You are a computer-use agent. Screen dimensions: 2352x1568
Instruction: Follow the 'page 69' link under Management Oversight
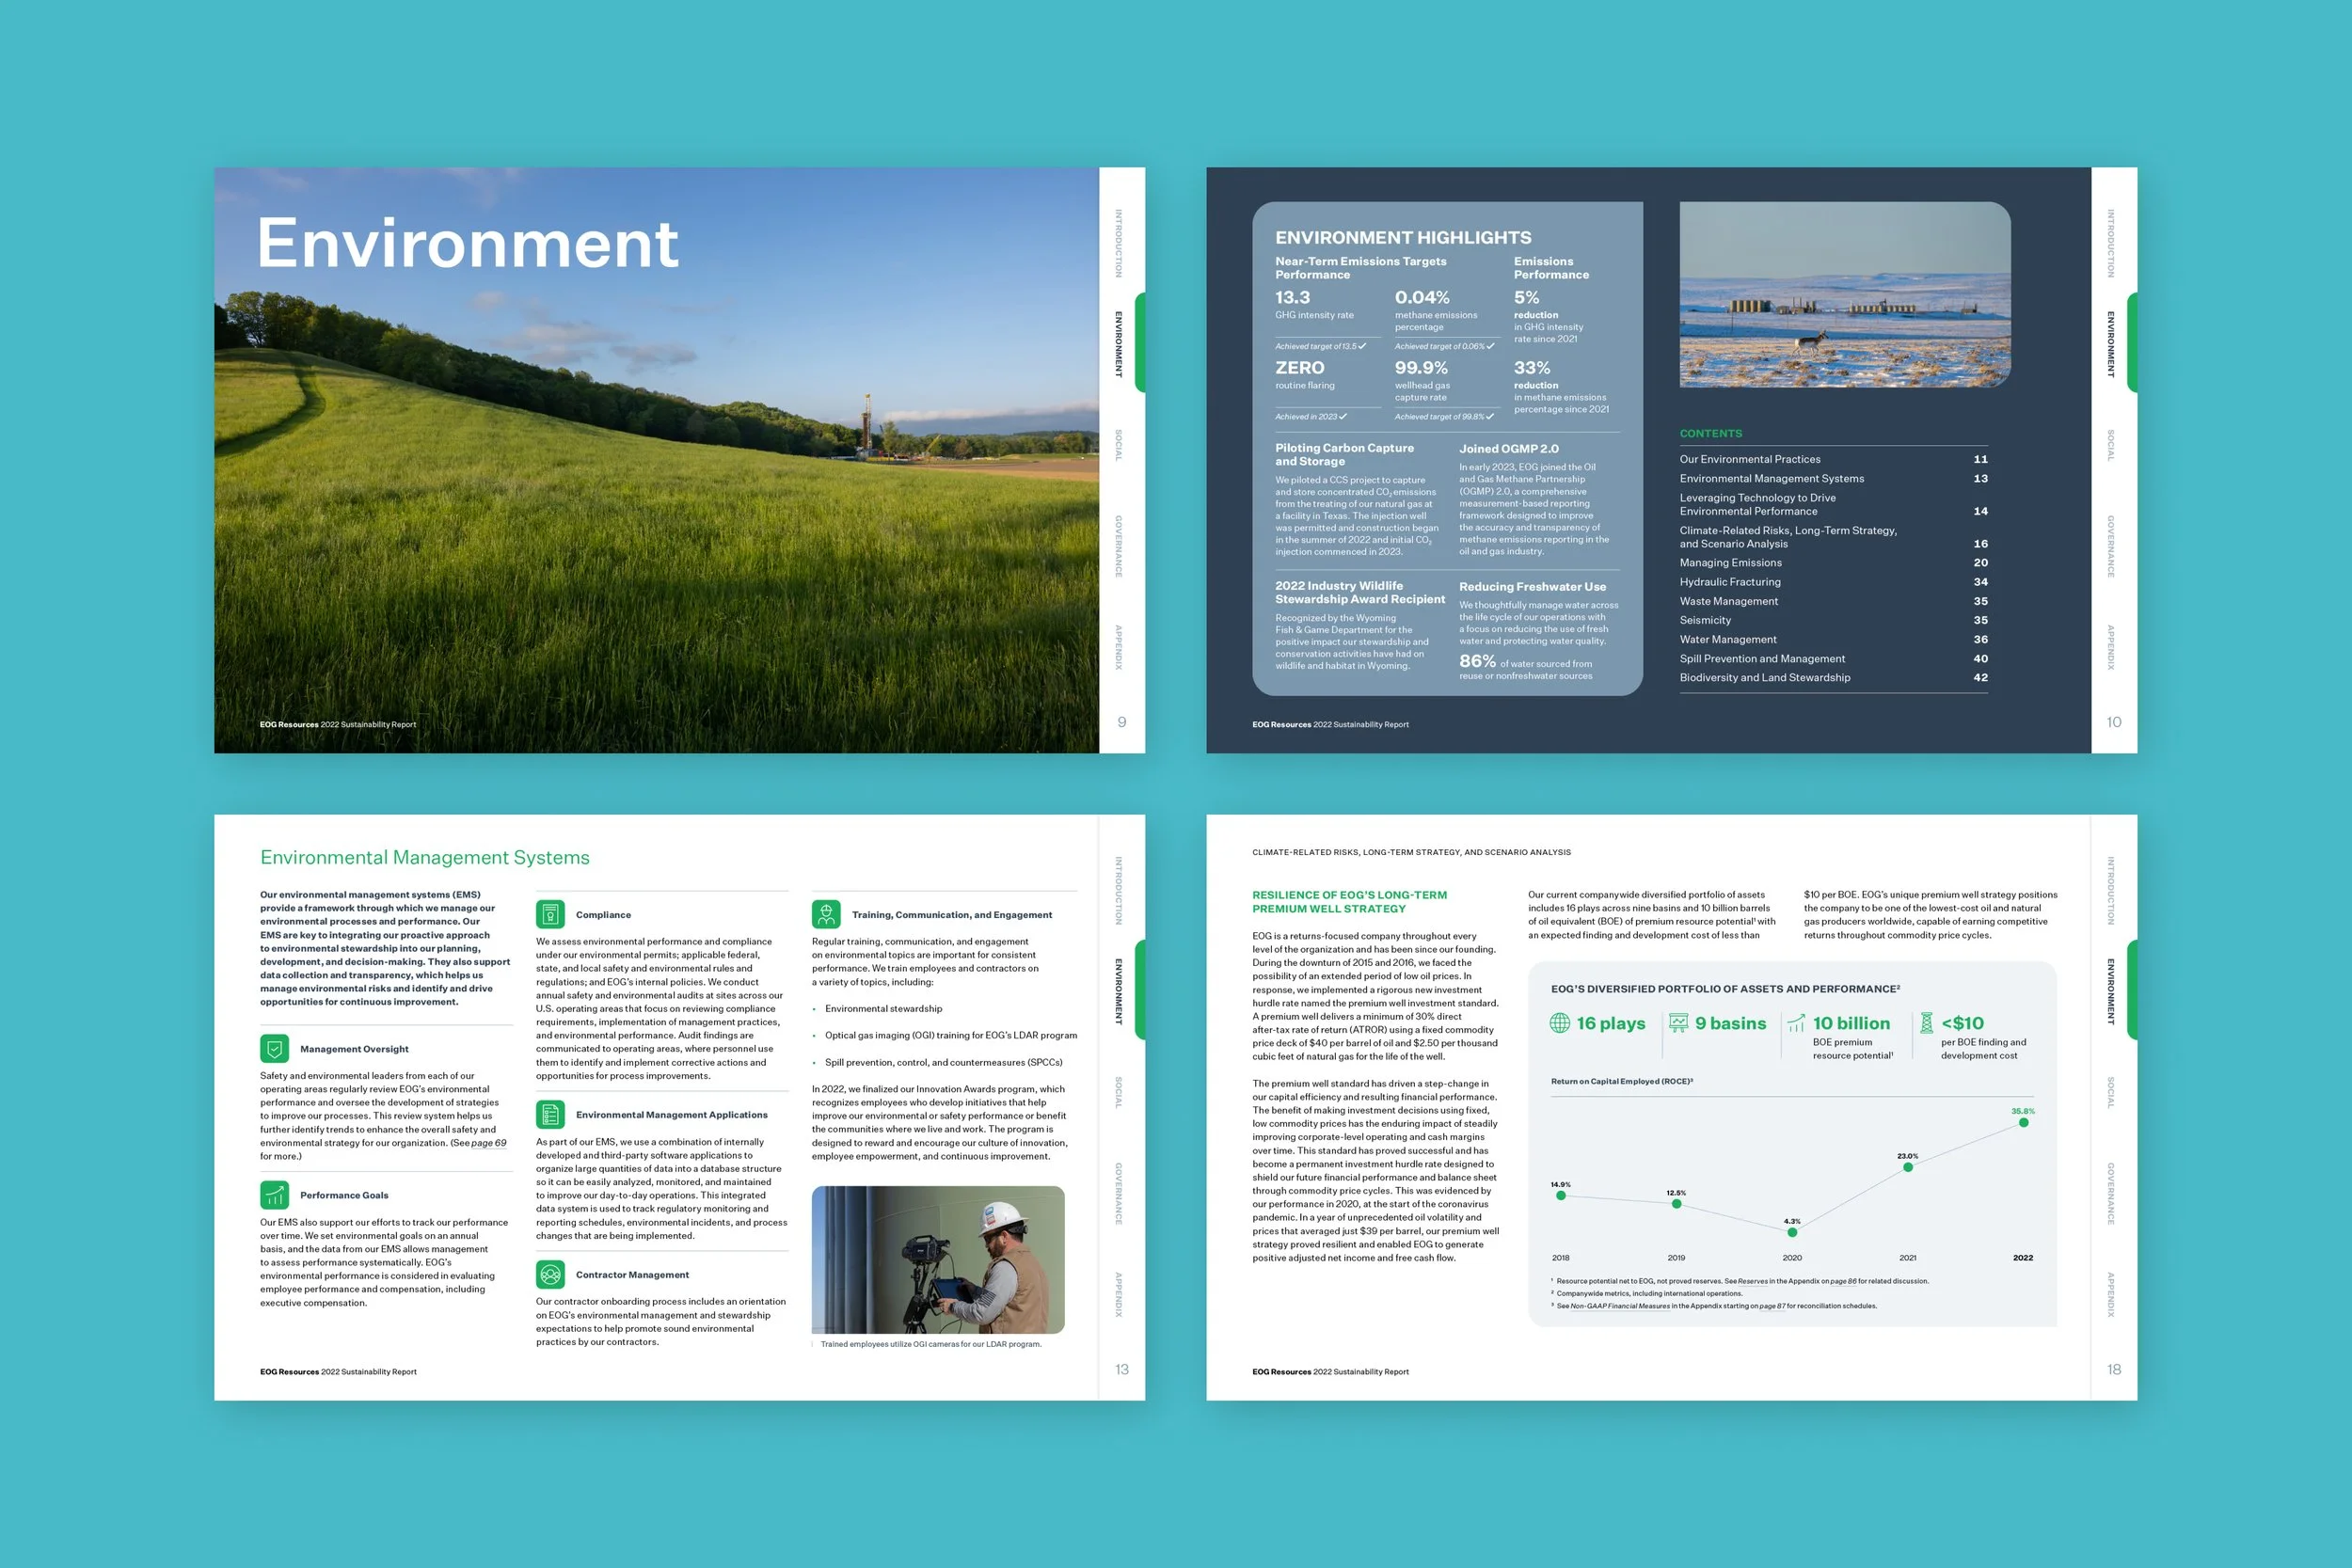pyautogui.click(x=489, y=1143)
